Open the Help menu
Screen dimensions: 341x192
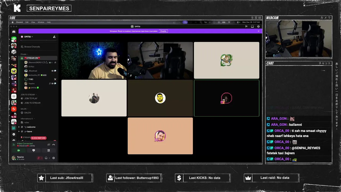(x=49, y=22)
